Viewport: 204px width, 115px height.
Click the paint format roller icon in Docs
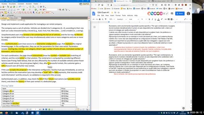(106, 19)
